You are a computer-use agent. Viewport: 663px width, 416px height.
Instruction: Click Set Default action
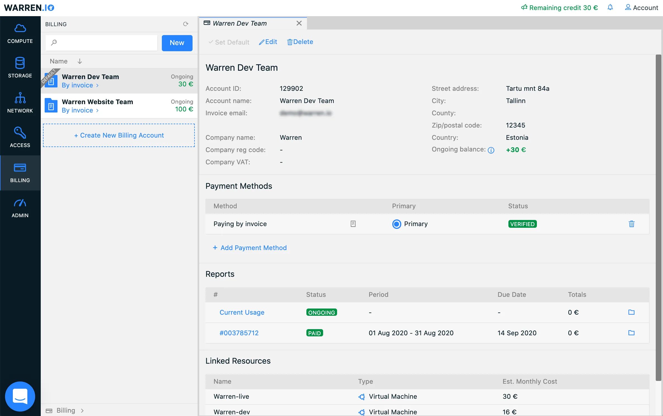pos(229,42)
